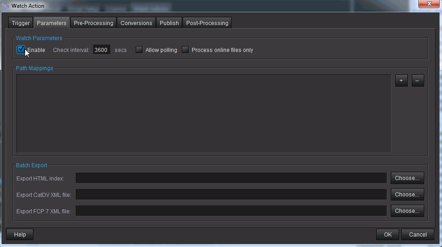The width and height of the screenshot is (442, 247).
Task: Add a new path mapping with plus button
Action: pyautogui.click(x=401, y=81)
